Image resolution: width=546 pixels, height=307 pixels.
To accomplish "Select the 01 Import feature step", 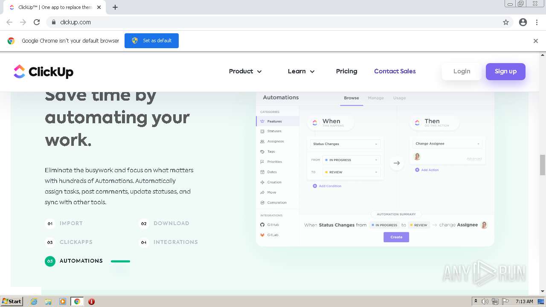I will [x=64, y=223].
